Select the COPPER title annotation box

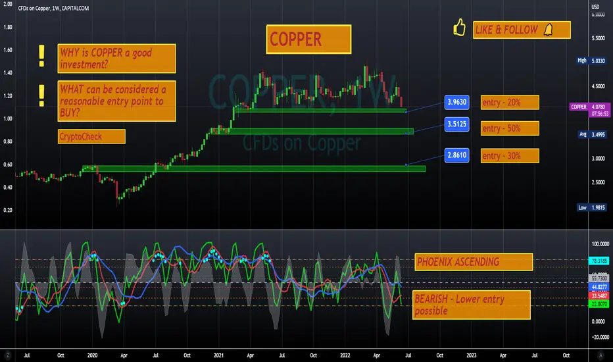[x=308, y=39]
